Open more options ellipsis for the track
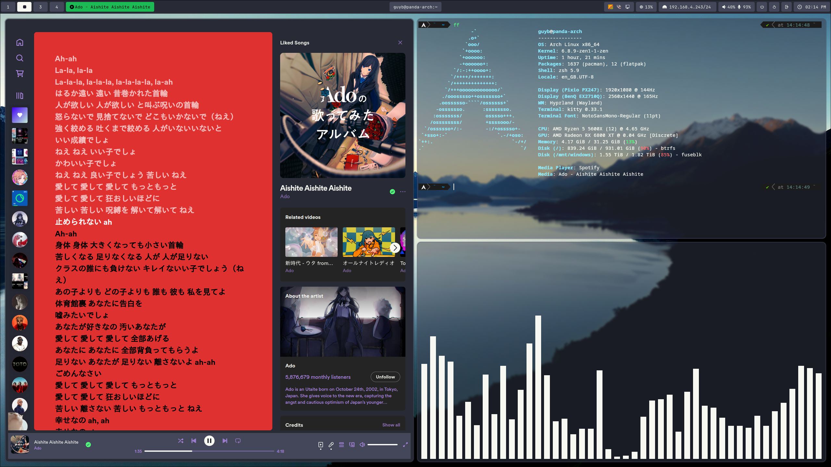This screenshot has width=831, height=467. pyautogui.click(x=403, y=192)
